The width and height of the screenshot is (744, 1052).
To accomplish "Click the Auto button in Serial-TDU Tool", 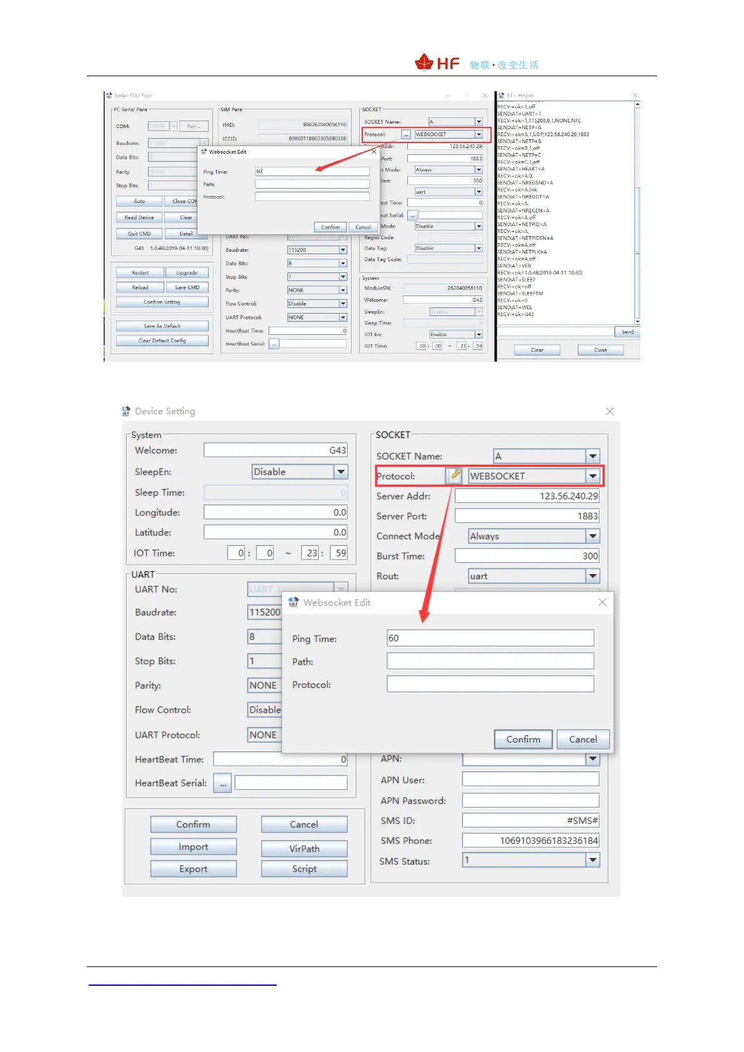I will click(x=139, y=201).
